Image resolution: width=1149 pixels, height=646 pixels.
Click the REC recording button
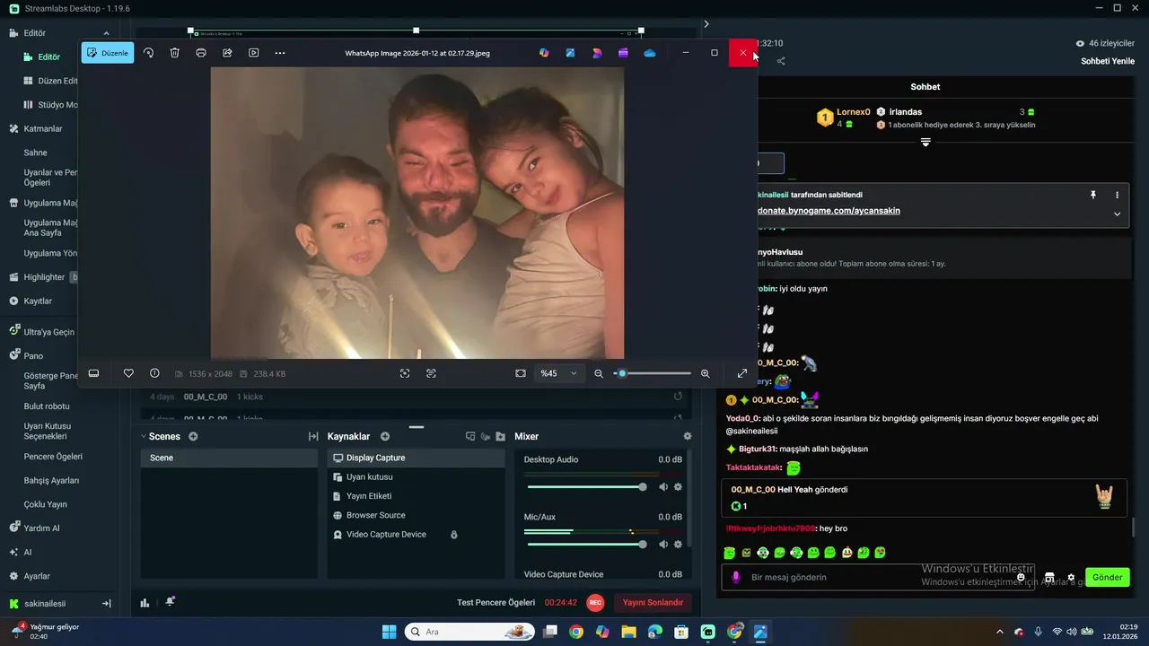(595, 603)
